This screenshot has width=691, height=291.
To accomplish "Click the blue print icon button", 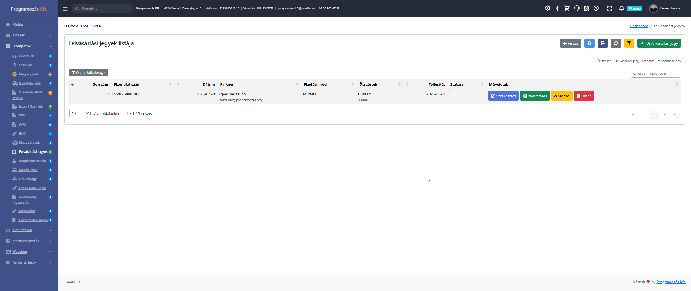I will tap(602, 43).
